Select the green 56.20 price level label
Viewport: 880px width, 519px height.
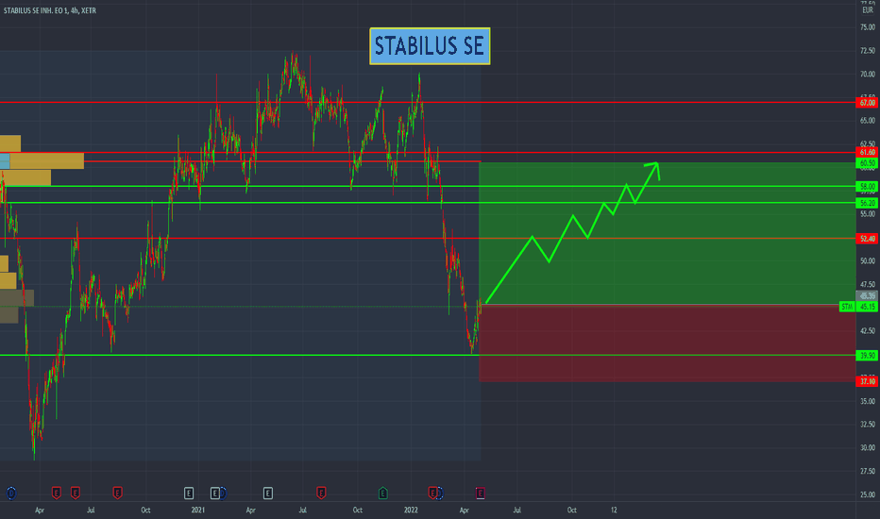(867, 203)
